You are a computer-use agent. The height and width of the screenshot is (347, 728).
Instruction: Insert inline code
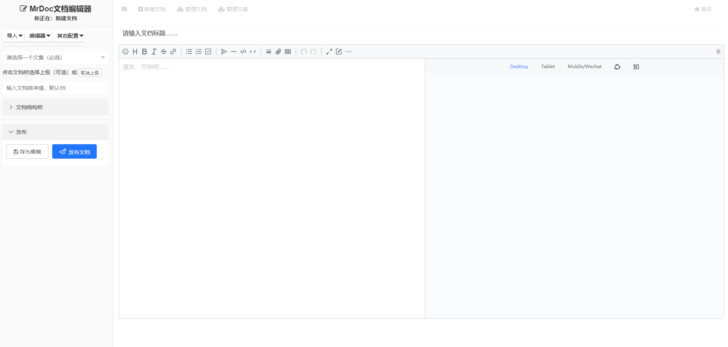pos(253,52)
